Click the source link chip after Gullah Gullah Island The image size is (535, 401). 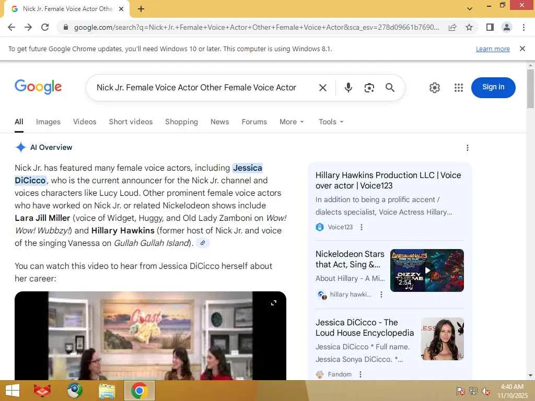tap(203, 243)
